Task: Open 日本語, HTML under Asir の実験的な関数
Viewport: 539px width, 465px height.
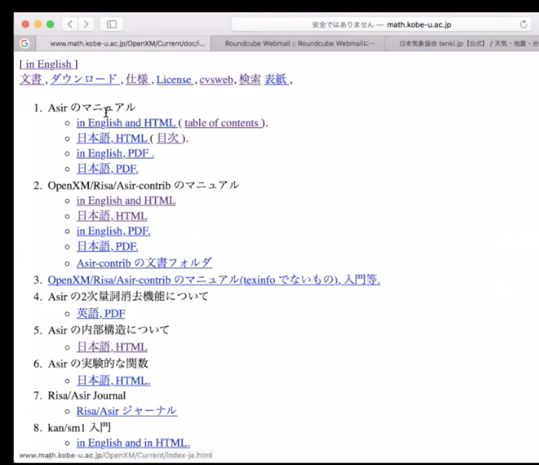Action: [x=113, y=380]
